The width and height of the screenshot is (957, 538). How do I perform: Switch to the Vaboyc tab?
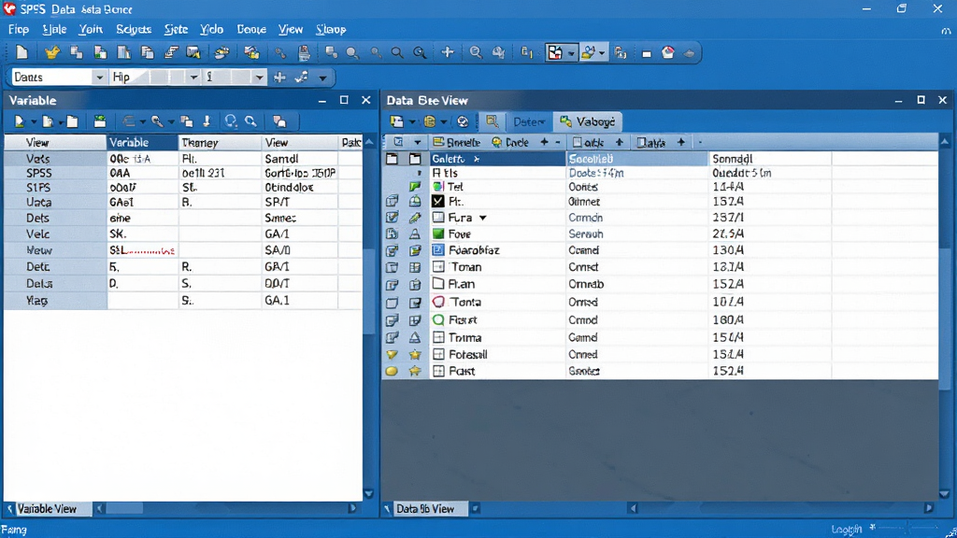tap(587, 121)
